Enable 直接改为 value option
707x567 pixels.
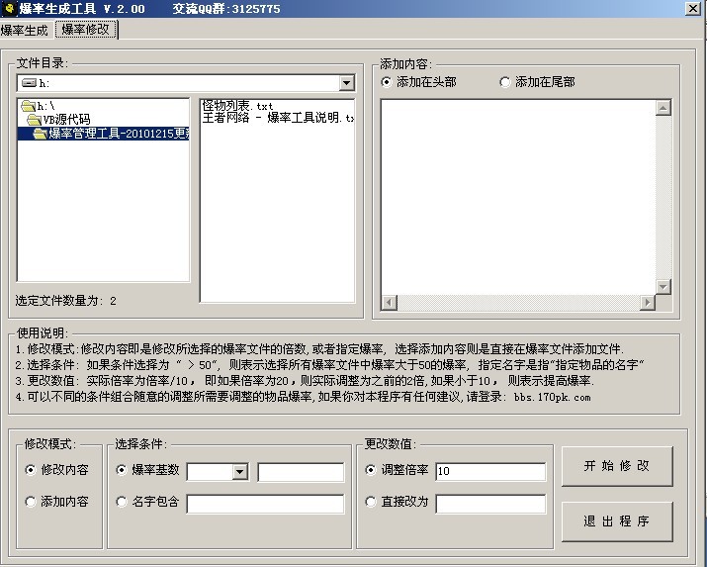(371, 502)
